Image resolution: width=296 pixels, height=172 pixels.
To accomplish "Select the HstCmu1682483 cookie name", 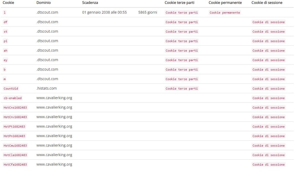I will [x=15, y=145].
